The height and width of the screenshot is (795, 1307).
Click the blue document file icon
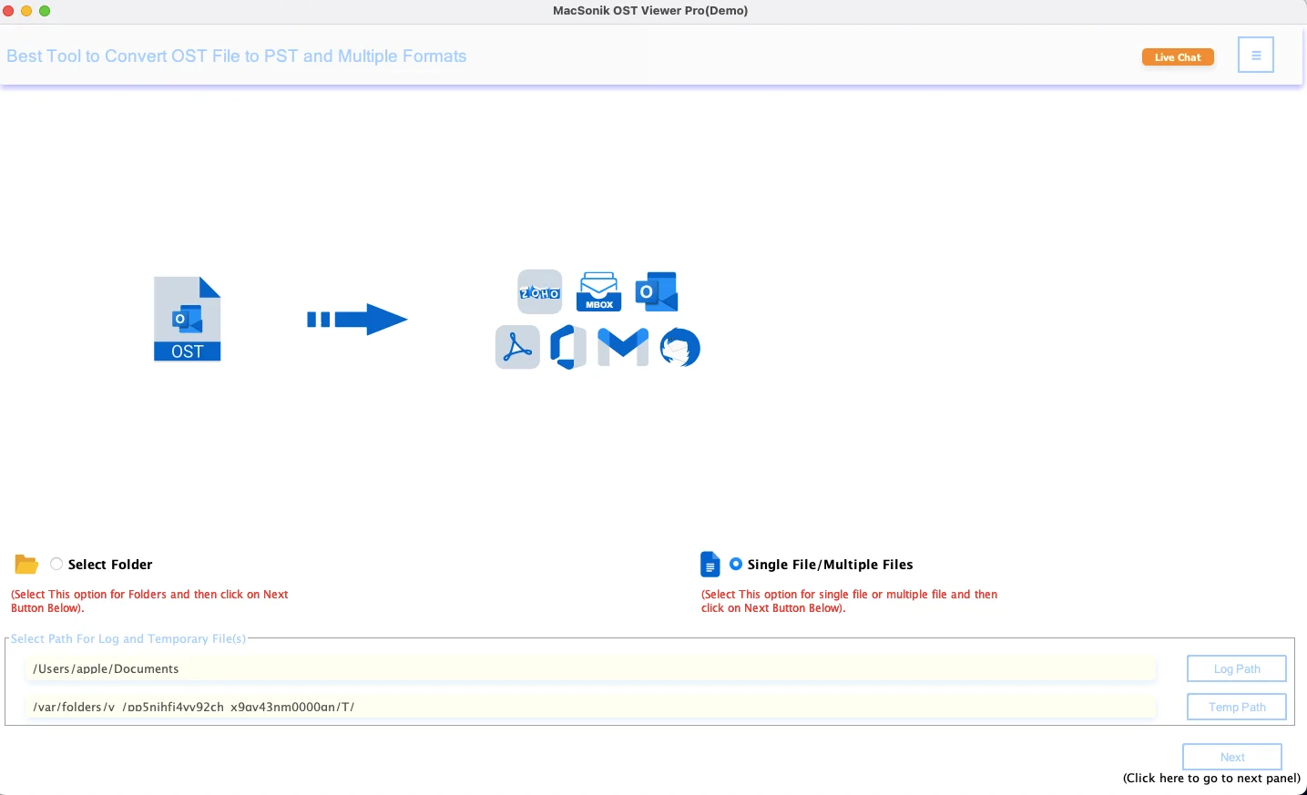710,565
